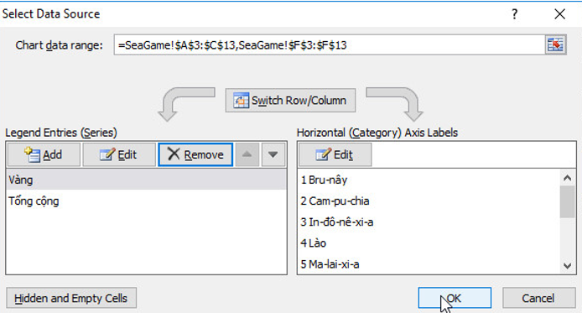
Task: Move series up with arrow button
Action: click(x=247, y=154)
